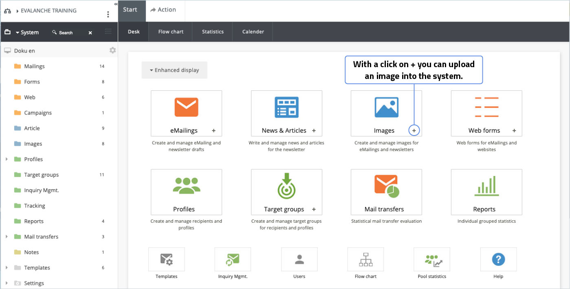This screenshot has width=570, height=289.
Task: Open the Help question mark icon
Action: (x=498, y=259)
